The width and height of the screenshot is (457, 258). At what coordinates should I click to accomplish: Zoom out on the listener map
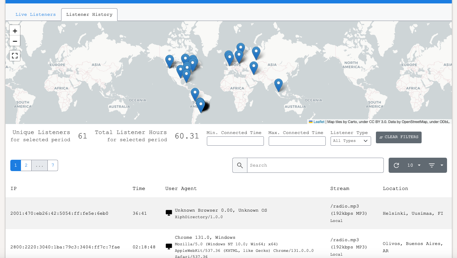point(15,41)
